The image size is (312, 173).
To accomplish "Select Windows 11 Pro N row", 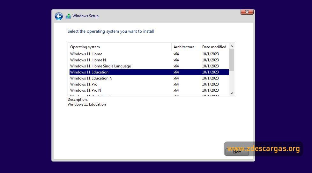I will coord(149,90).
